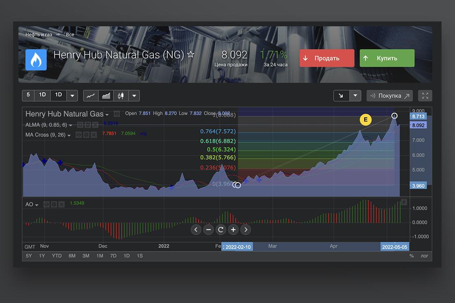Click the 3.960 price tag on axis
455x303 pixels.
point(418,186)
